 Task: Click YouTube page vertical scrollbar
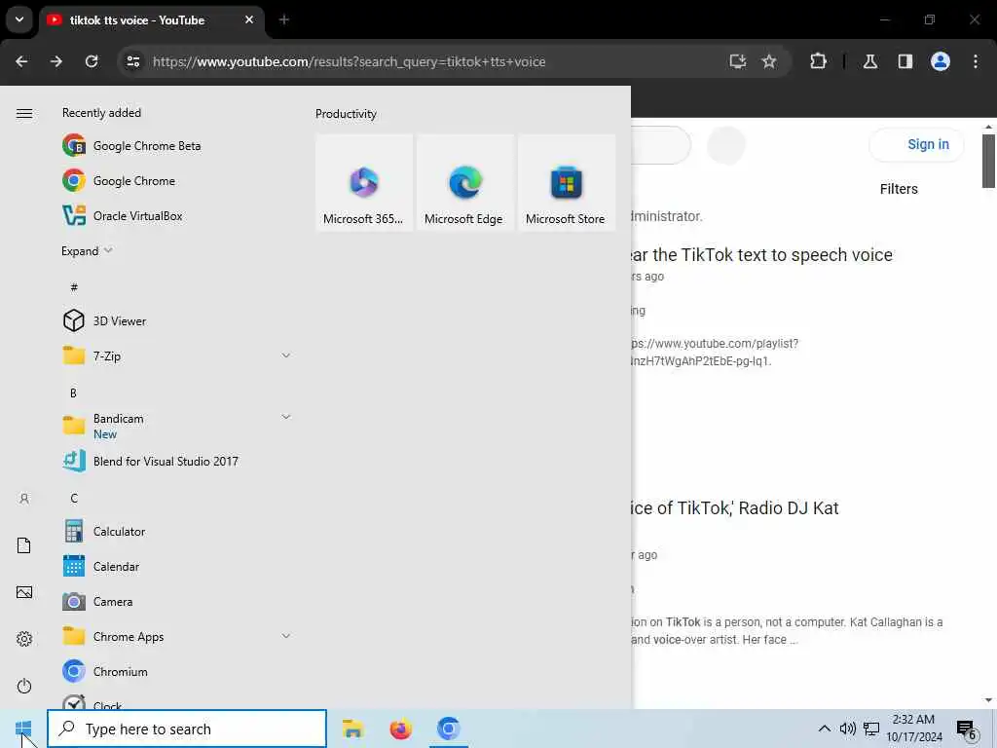click(x=988, y=161)
